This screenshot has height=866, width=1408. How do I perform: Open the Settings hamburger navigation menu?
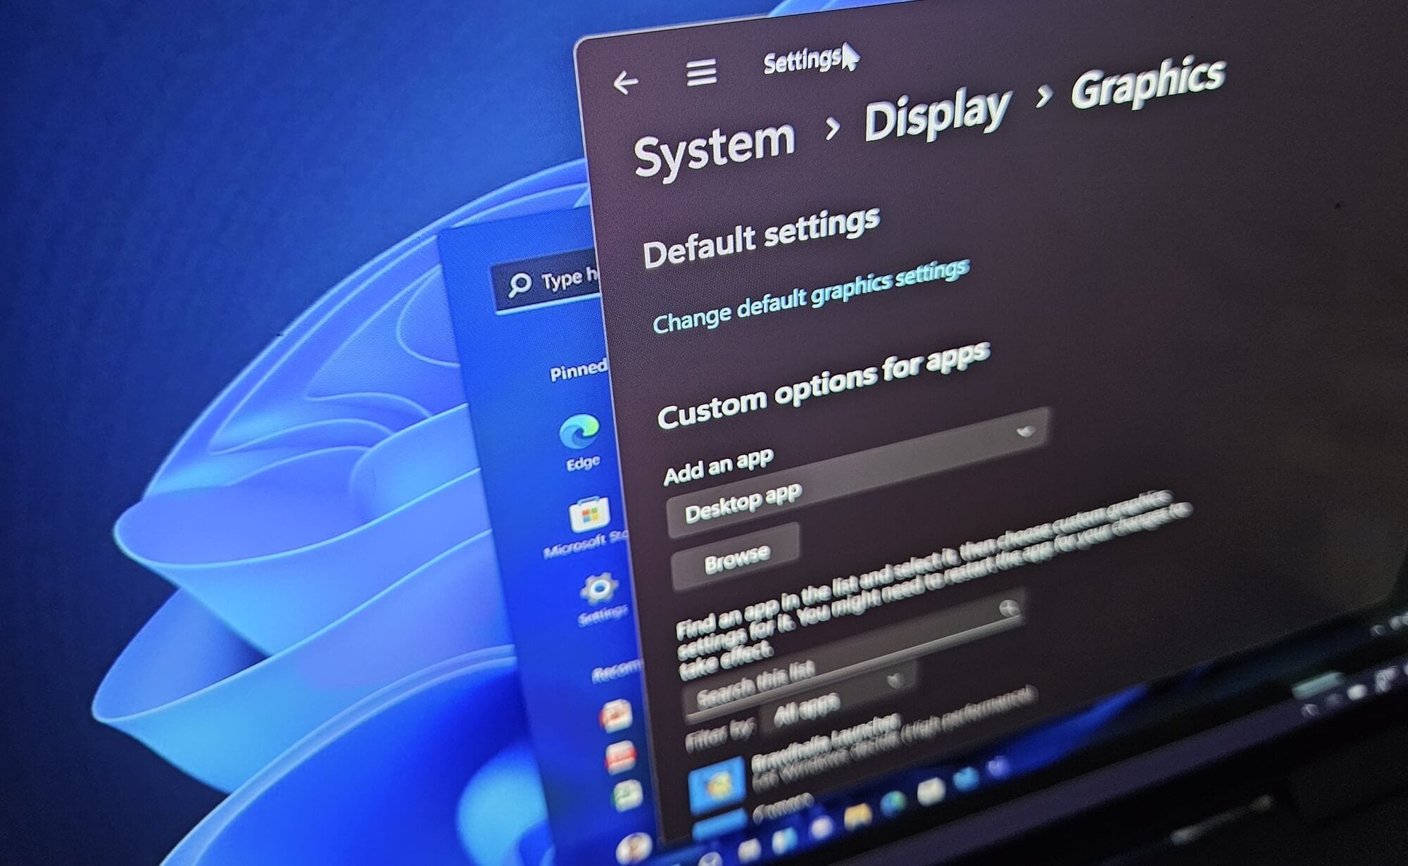click(701, 73)
